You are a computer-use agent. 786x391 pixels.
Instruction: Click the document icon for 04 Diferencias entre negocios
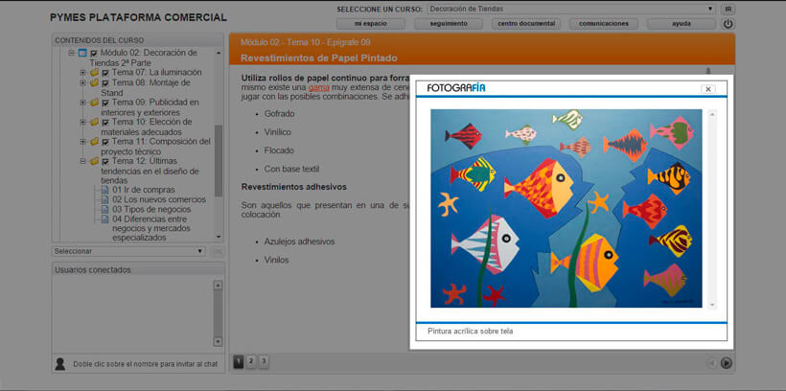click(104, 219)
